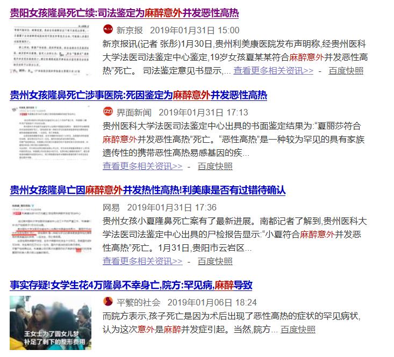Screen dimensions: 394x357
Task: Click snippet text starting 贵州女孩小夏隆鼻死亡案有了最新进展
Action: point(235,235)
